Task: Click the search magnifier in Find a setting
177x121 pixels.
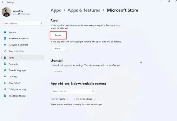Action: tap(41, 23)
